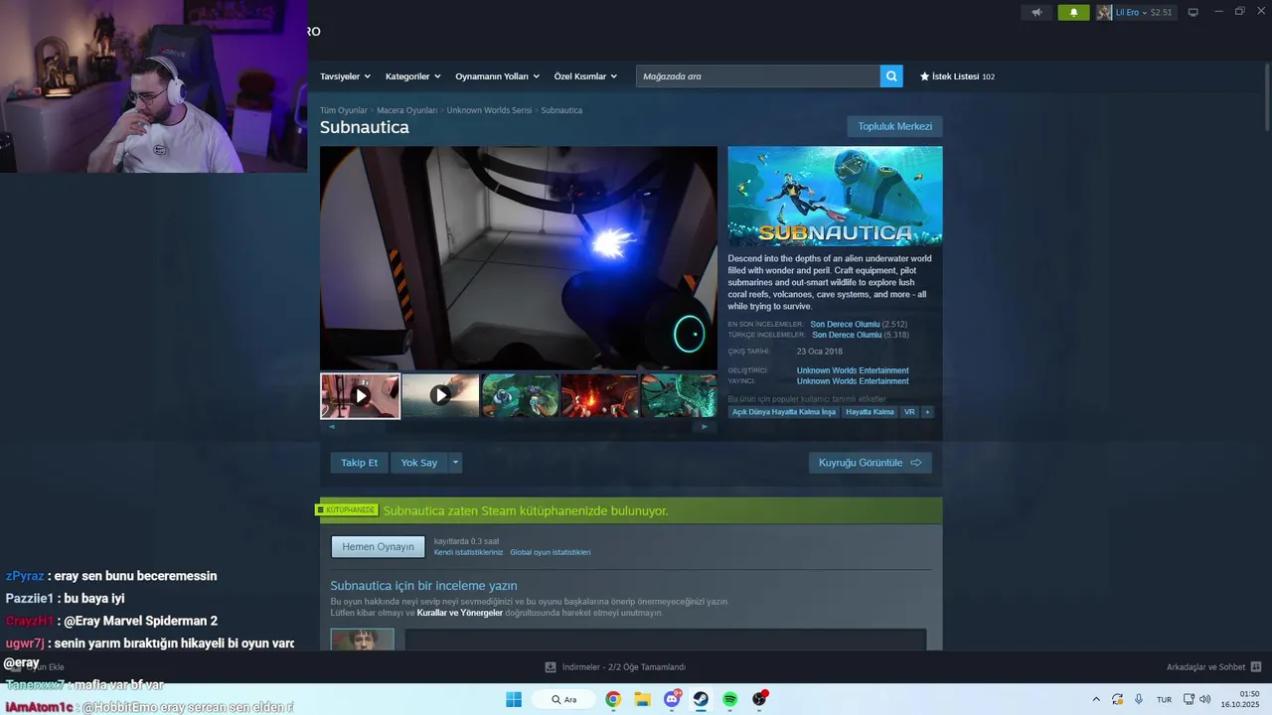The image size is (1272, 715).
Task: Expand the Tavsiyeler menu
Action: pos(345,76)
